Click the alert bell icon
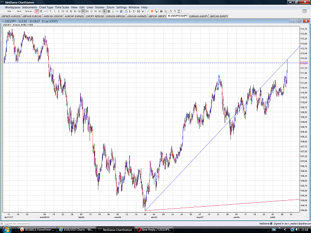Image resolution: width=311 pixels, height=233 pixels. [126, 11]
